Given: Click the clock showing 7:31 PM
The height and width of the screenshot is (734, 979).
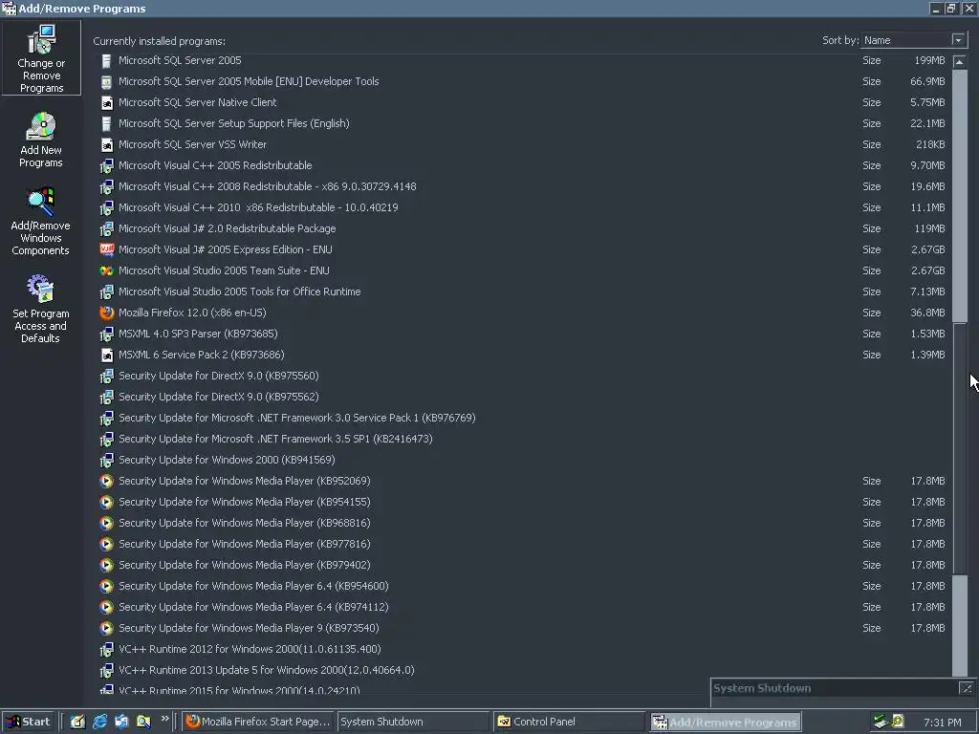Looking at the screenshot, I should point(942,723).
